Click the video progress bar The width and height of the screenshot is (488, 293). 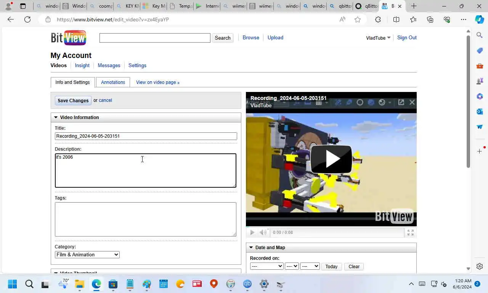pyautogui.click(x=331, y=227)
